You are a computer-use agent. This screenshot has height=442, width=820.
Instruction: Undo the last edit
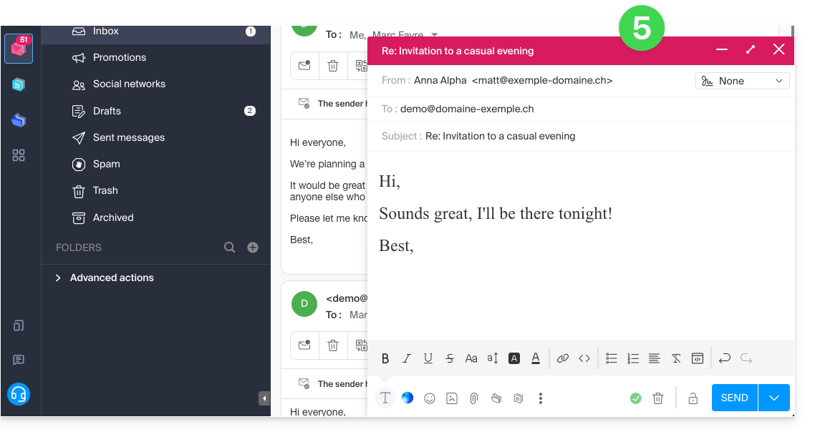[724, 358]
